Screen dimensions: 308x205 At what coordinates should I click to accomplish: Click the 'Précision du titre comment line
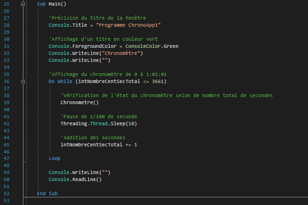coord(97,18)
